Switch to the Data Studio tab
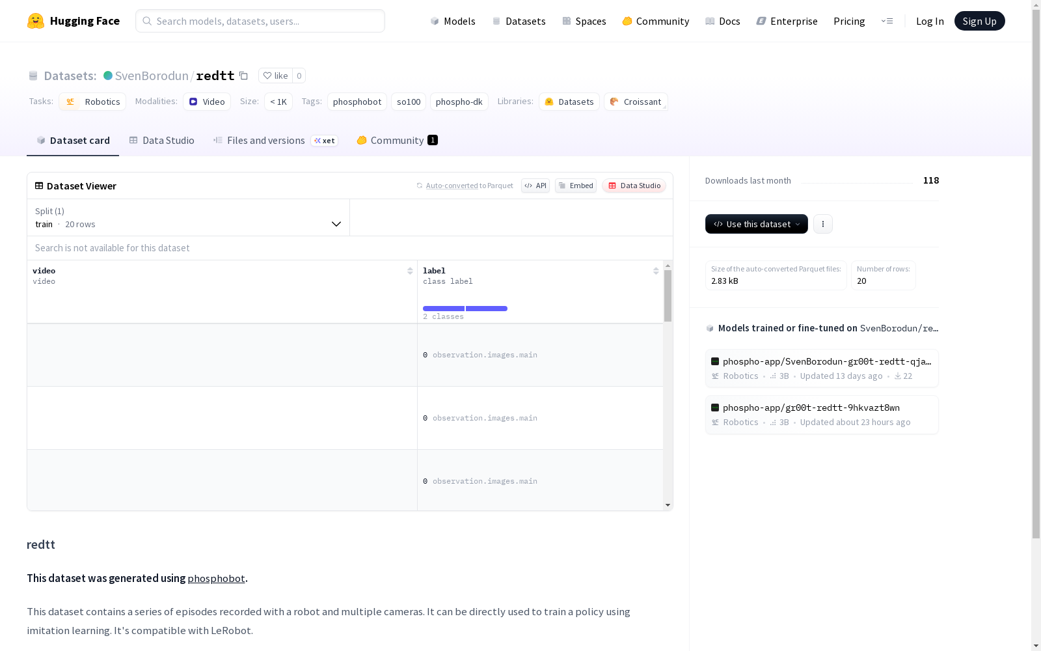Screen dimensions: 1041x651 pos(162,141)
